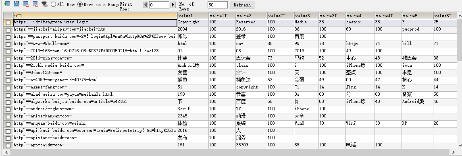Viewport: 462px width, 156px height.
Task: Click the uID cell for alpworks-baijia-baidu-com
Action: tap(95, 102)
